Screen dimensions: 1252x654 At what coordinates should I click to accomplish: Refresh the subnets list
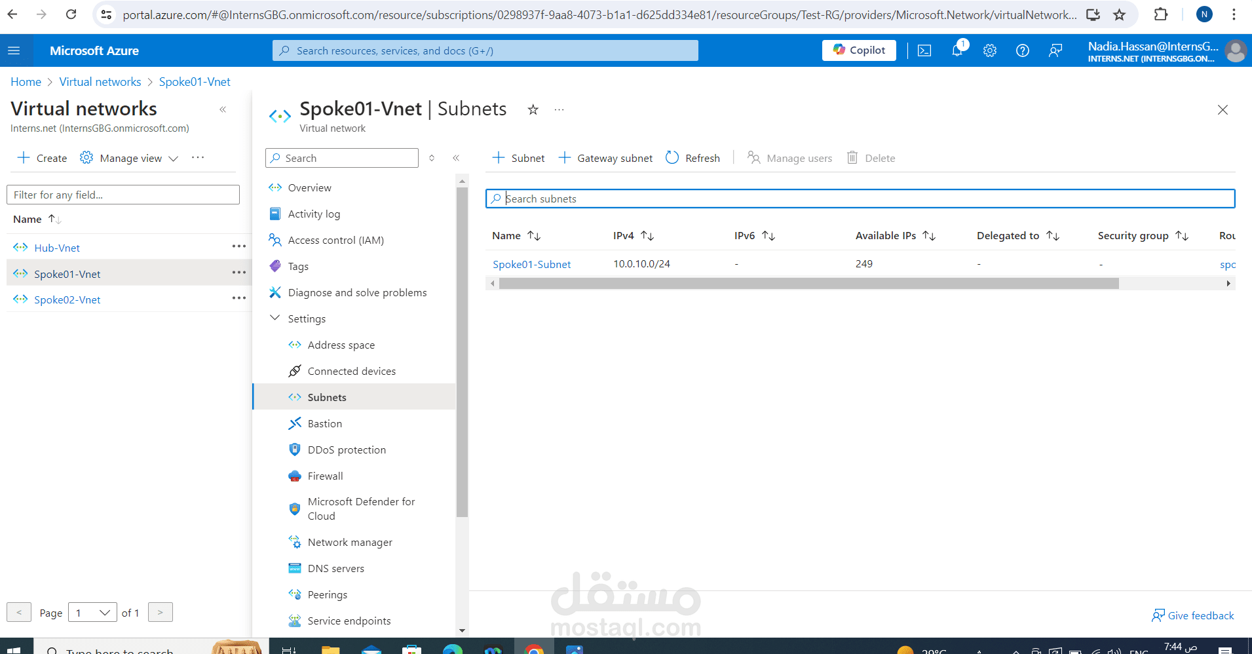click(x=692, y=158)
